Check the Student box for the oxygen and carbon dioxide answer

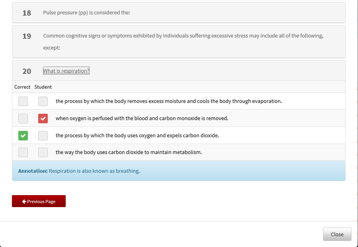coord(43,135)
